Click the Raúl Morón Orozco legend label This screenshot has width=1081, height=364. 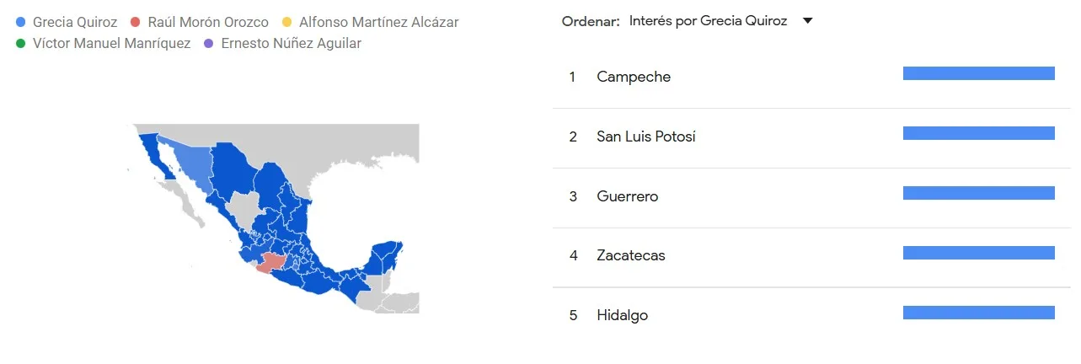click(208, 23)
